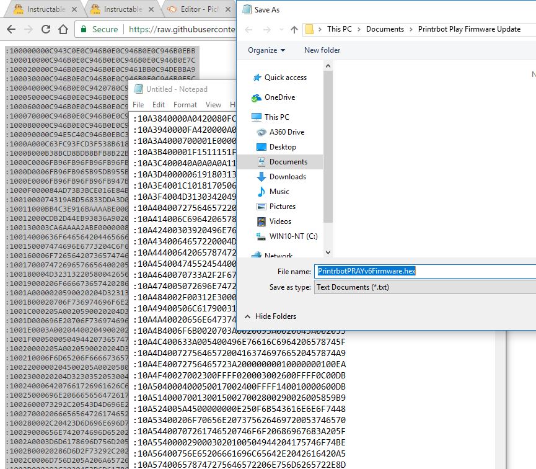This screenshot has width=536, height=469.
Task: Click This PC in the breadcrumb path
Action: point(339,29)
